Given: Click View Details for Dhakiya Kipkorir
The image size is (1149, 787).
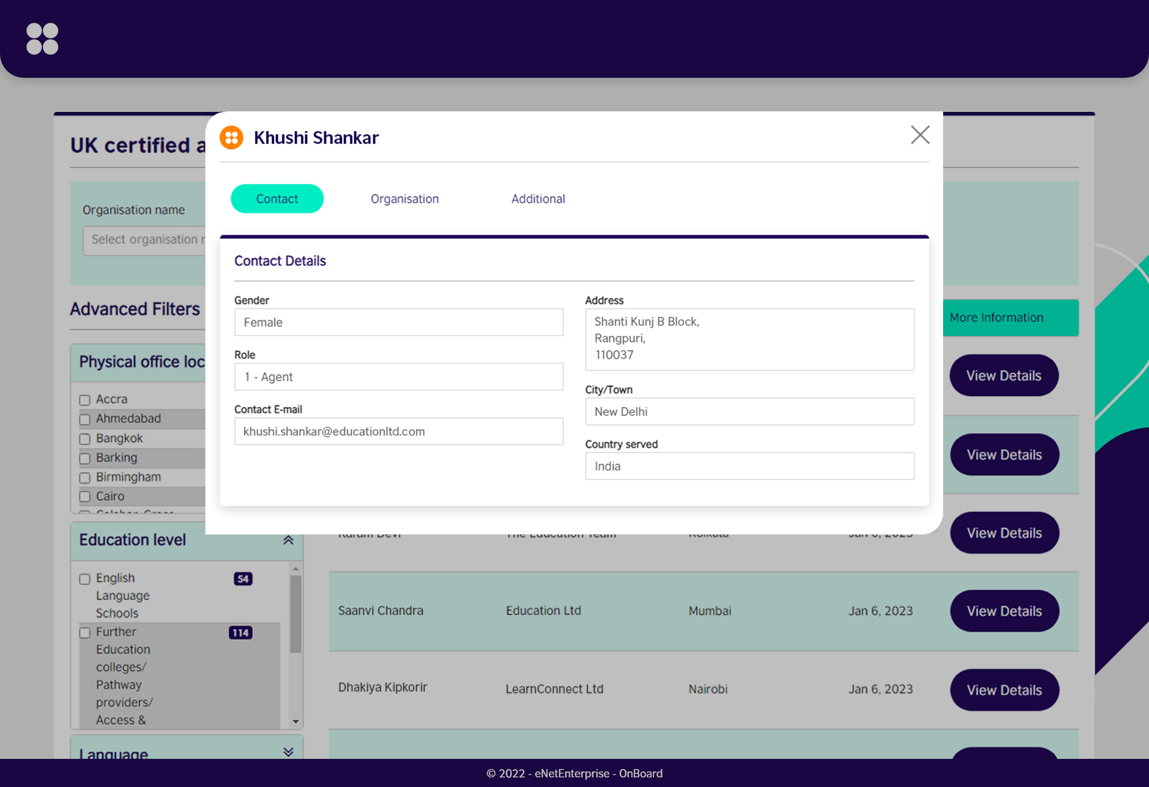Looking at the screenshot, I should coord(1003,689).
